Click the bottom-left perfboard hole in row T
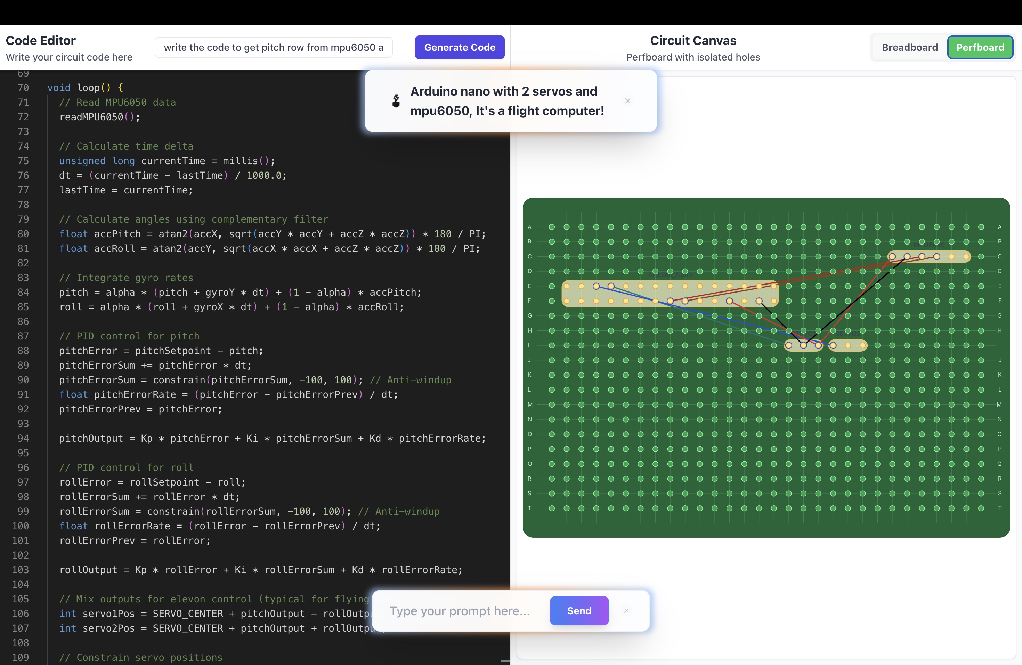Image resolution: width=1022 pixels, height=665 pixels. 552,508
